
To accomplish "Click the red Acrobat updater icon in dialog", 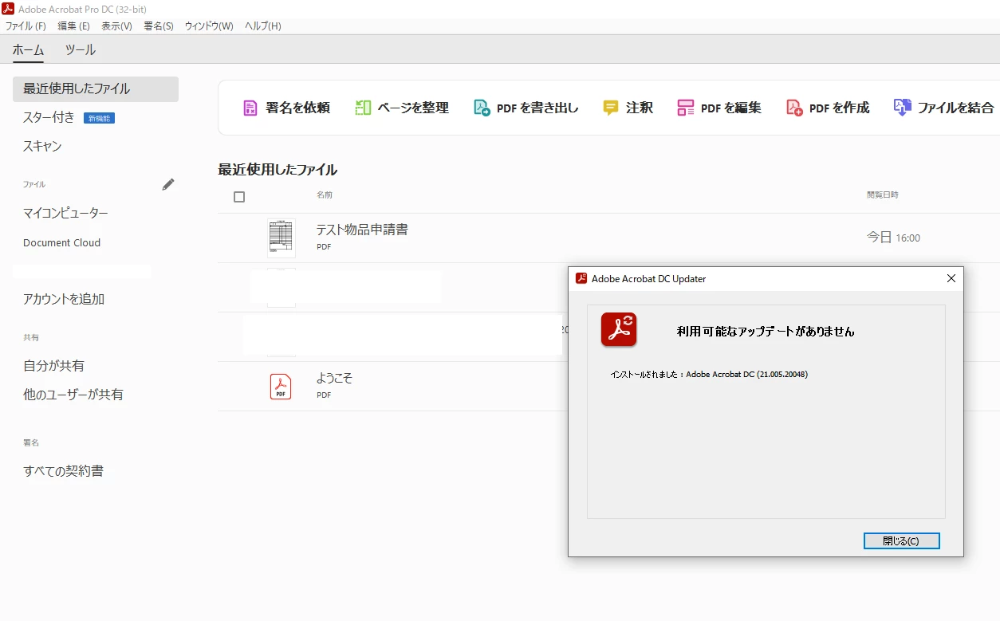I will click(x=619, y=329).
